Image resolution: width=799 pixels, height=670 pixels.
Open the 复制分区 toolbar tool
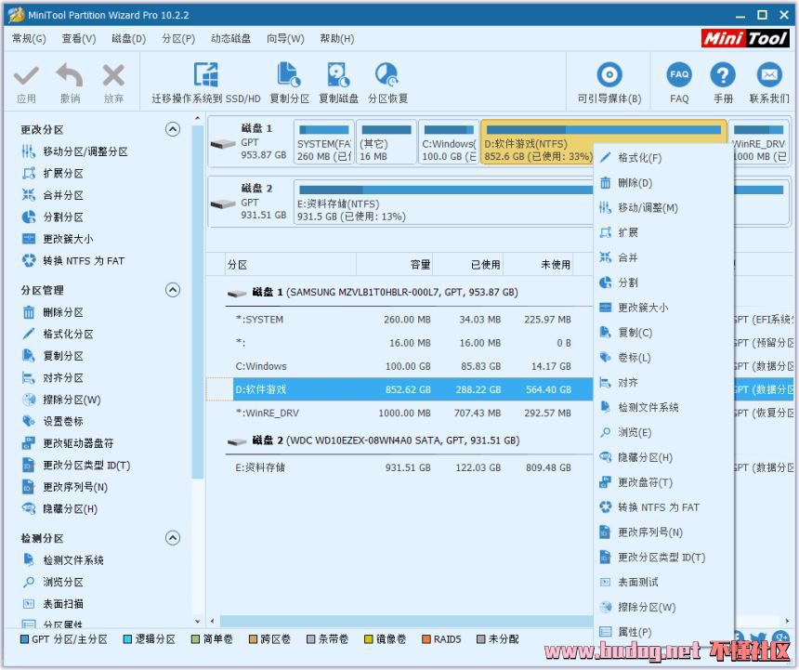tap(289, 83)
